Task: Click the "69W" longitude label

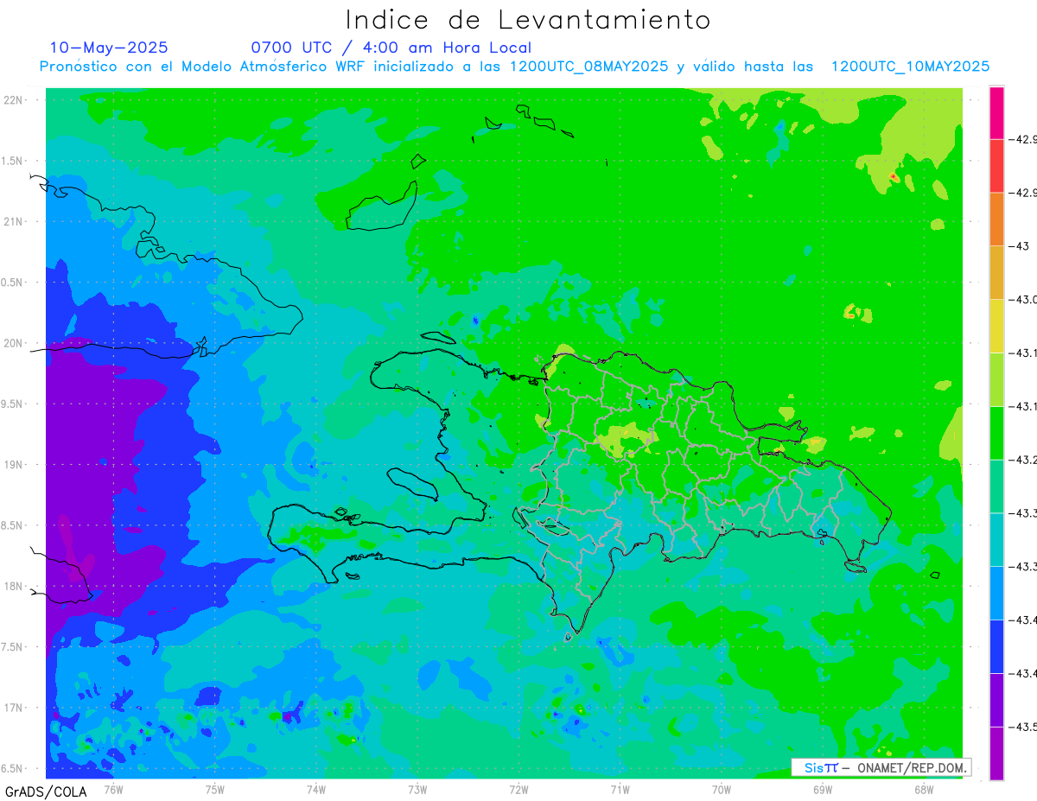Action: point(823,789)
